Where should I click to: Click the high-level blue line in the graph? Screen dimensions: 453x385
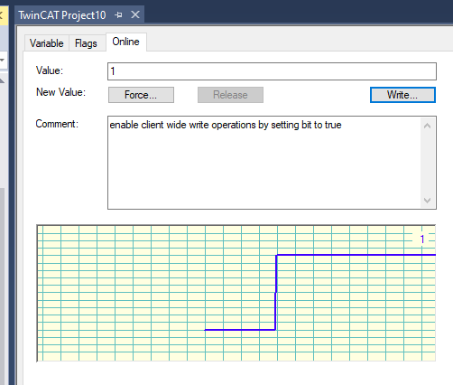[x=356, y=255]
